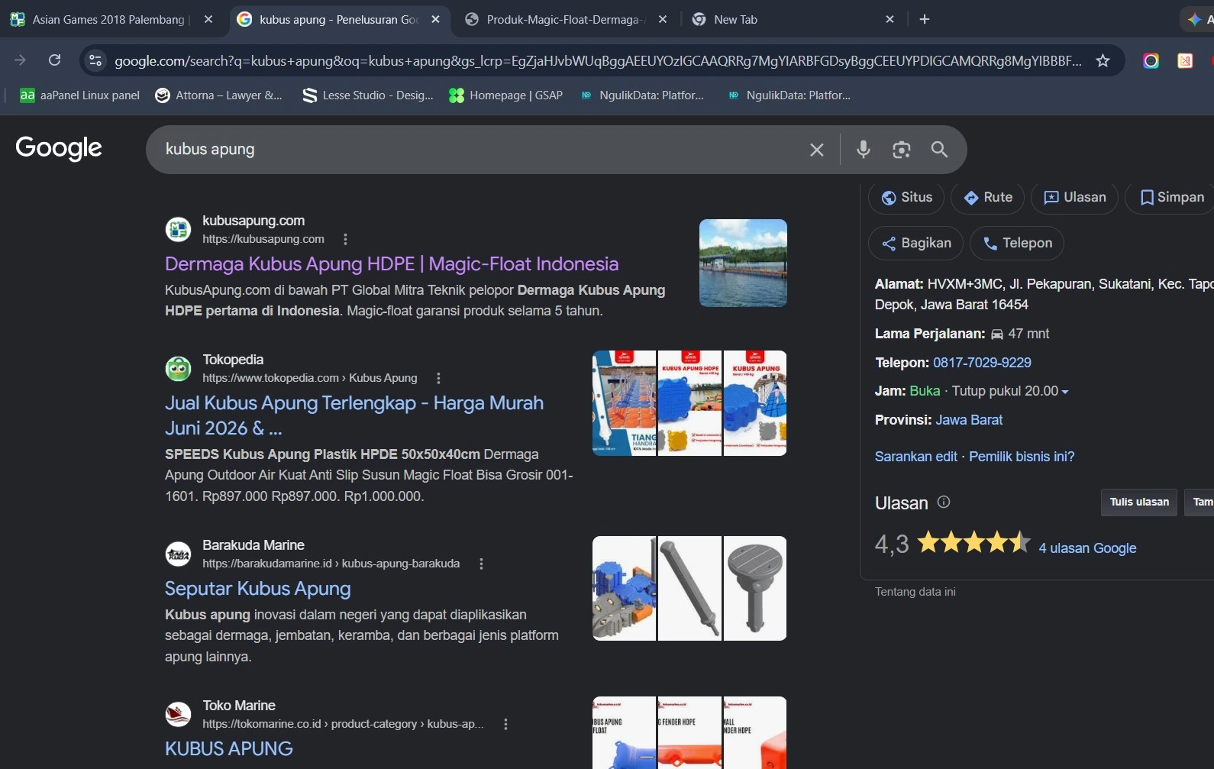This screenshot has height=769, width=1214.
Task: Click the Simpan save button
Action: (1170, 197)
